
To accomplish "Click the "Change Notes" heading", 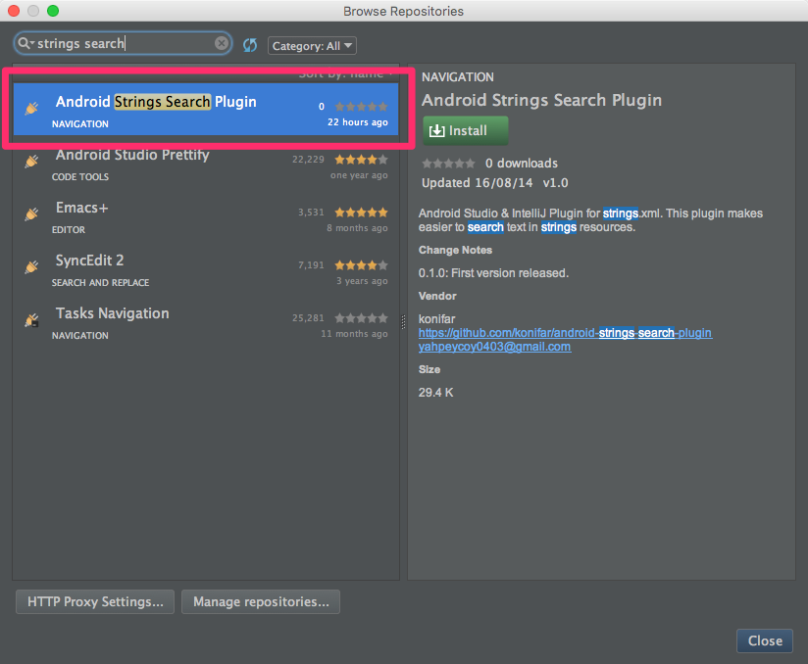I will [x=455, y=250].
